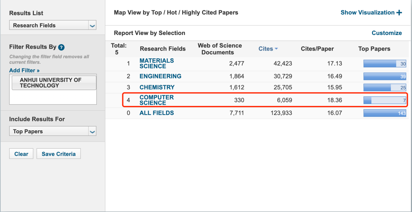
Task: Click the Materials Science top papers bar showing 30
Action: point(384,64)
